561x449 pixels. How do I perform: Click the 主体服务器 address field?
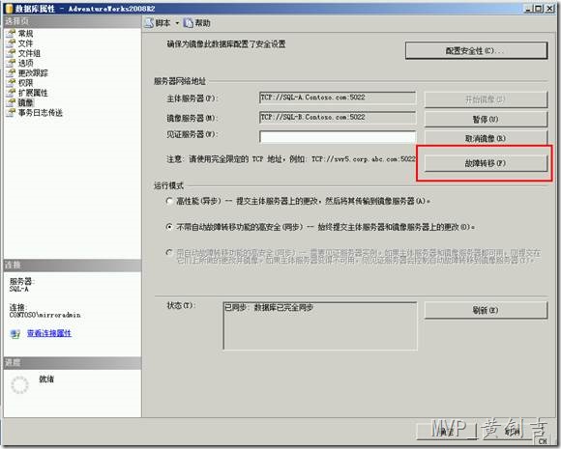338,98
